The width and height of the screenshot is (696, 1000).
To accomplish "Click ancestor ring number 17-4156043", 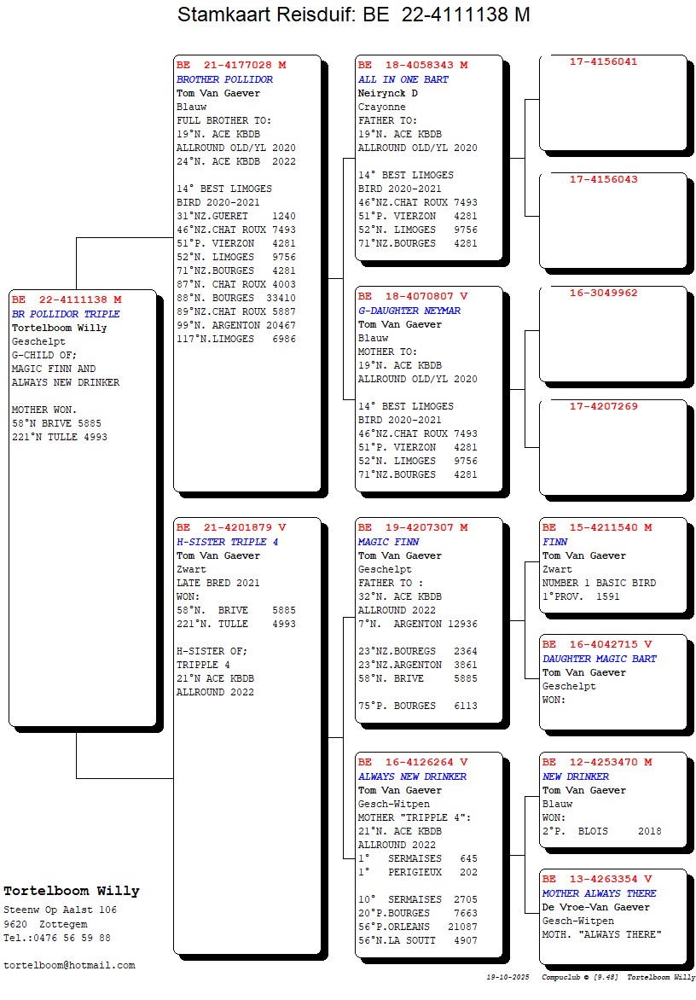I will [x=603, y=179].
